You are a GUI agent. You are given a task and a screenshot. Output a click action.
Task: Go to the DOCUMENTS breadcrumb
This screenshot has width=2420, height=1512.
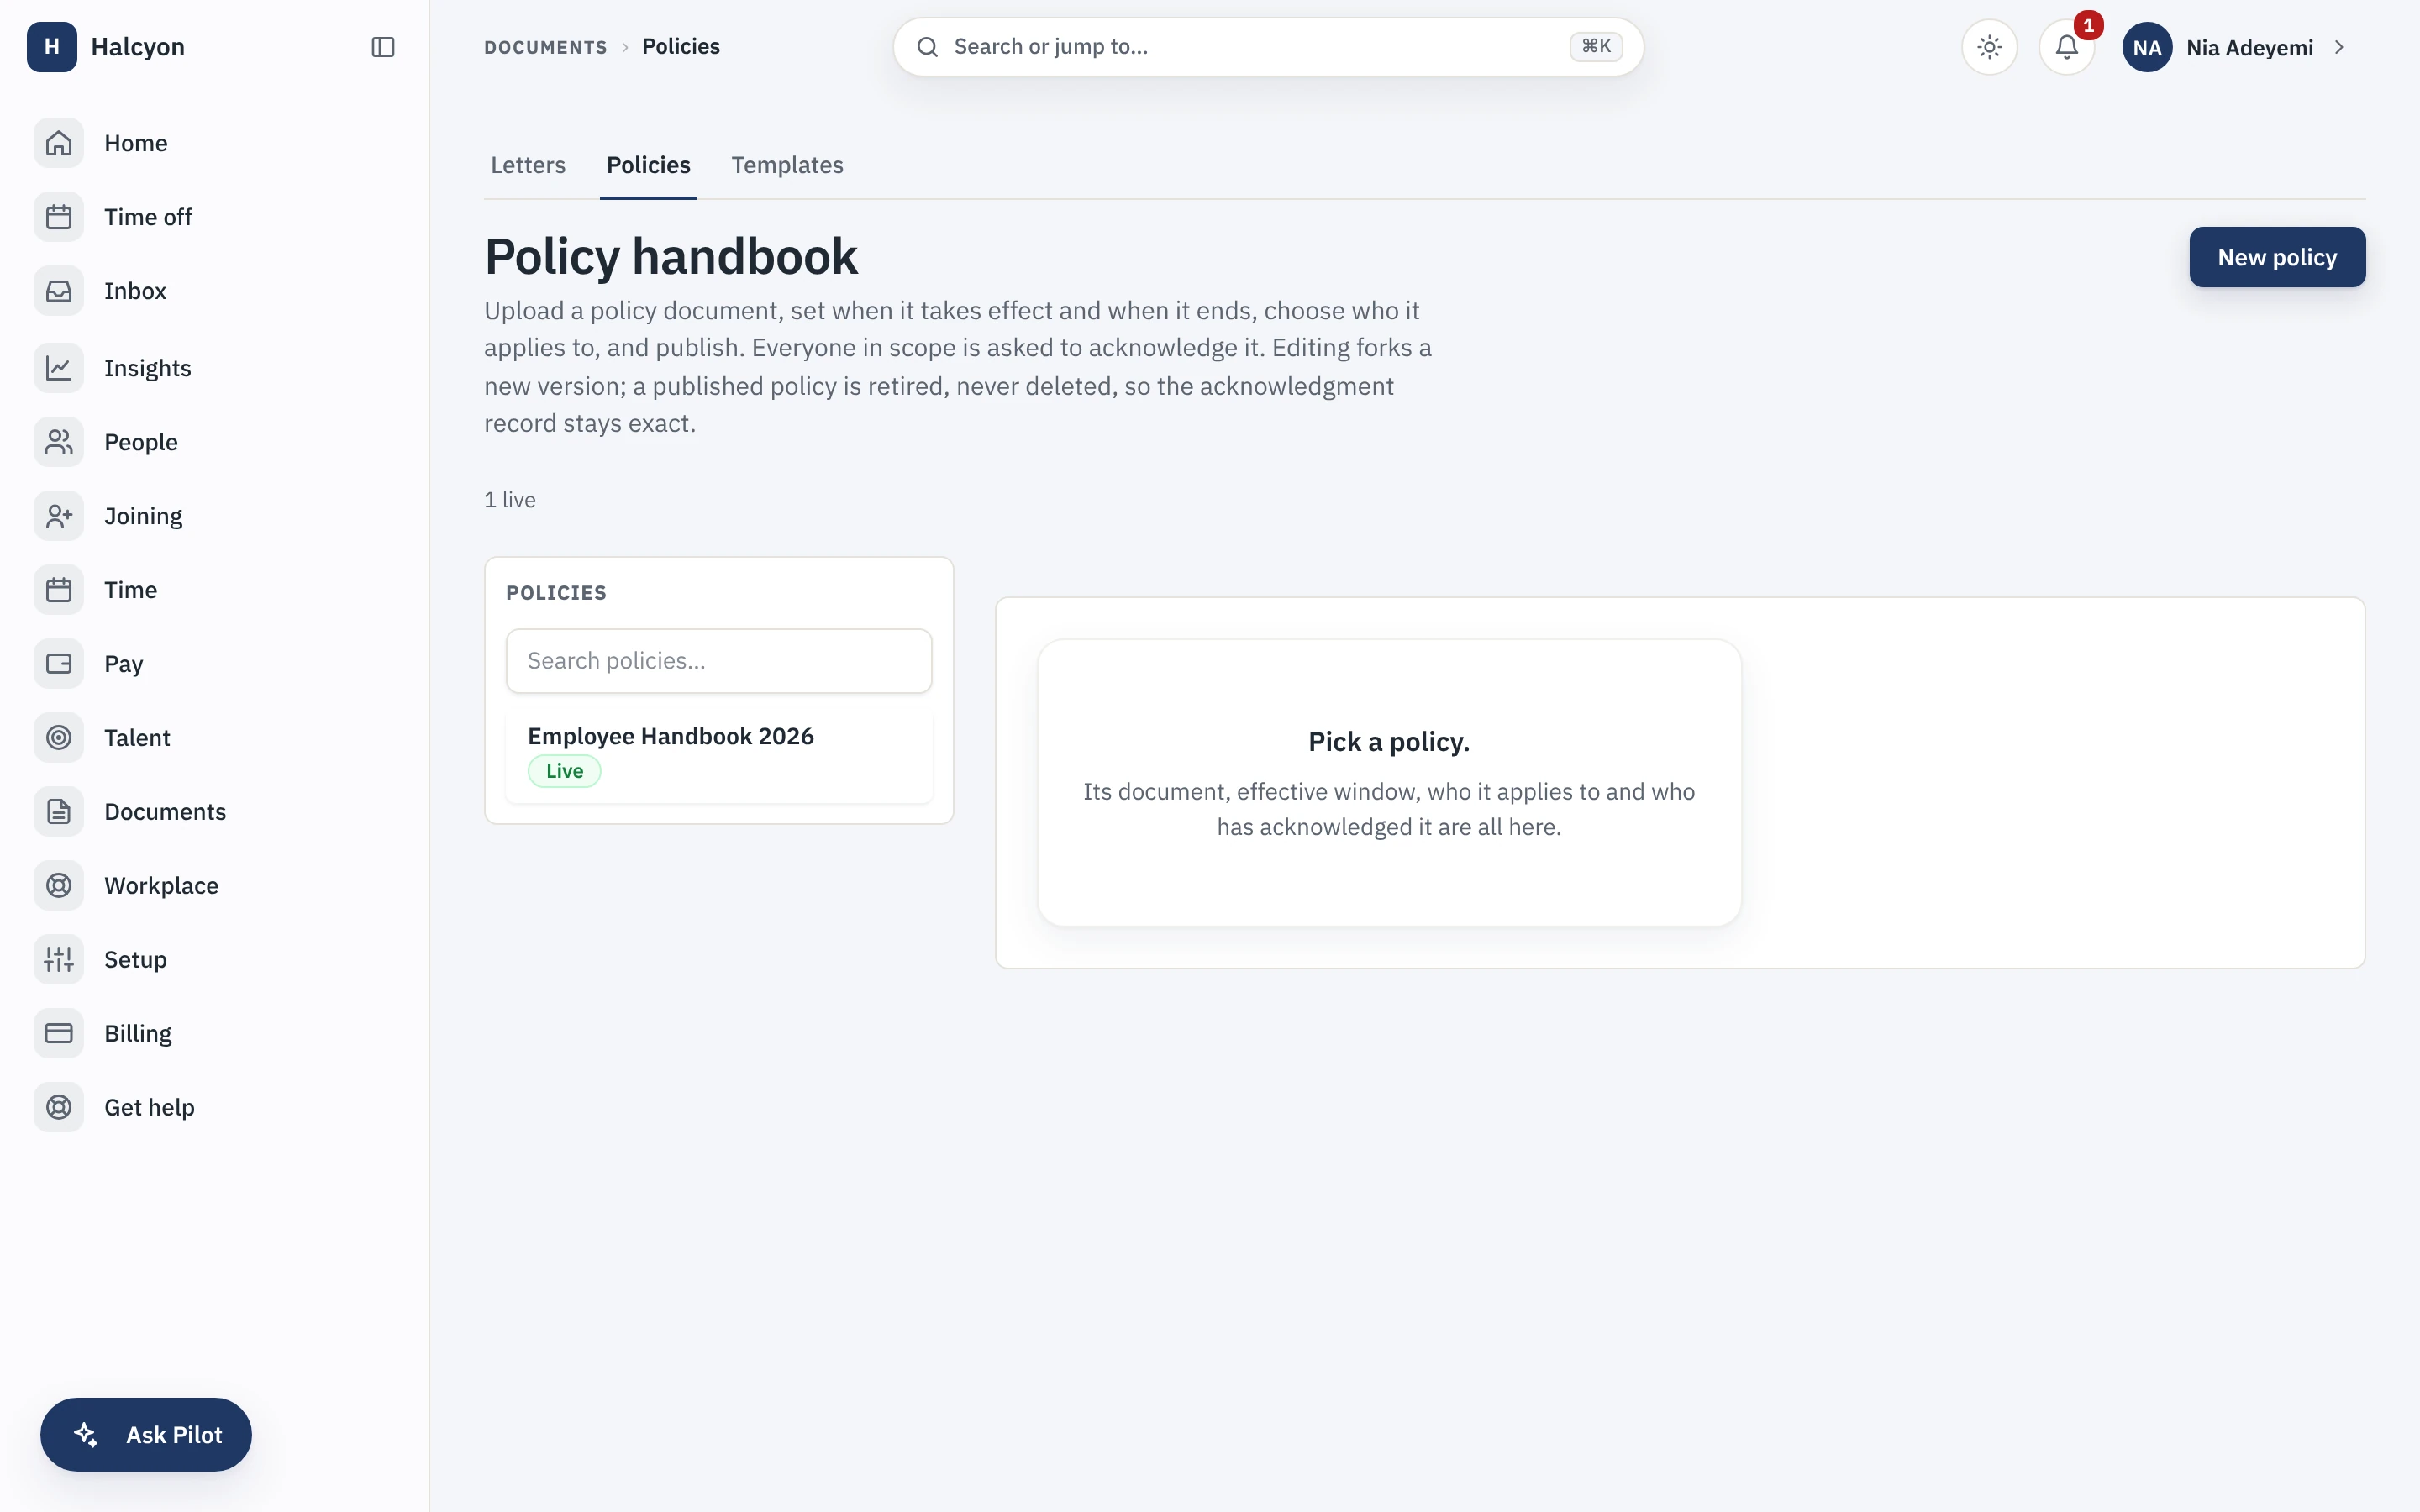pos(545,47)
